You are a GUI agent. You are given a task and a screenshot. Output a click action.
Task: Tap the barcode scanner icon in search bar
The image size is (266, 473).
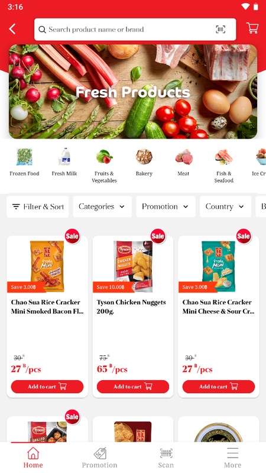tap(220, 29)
